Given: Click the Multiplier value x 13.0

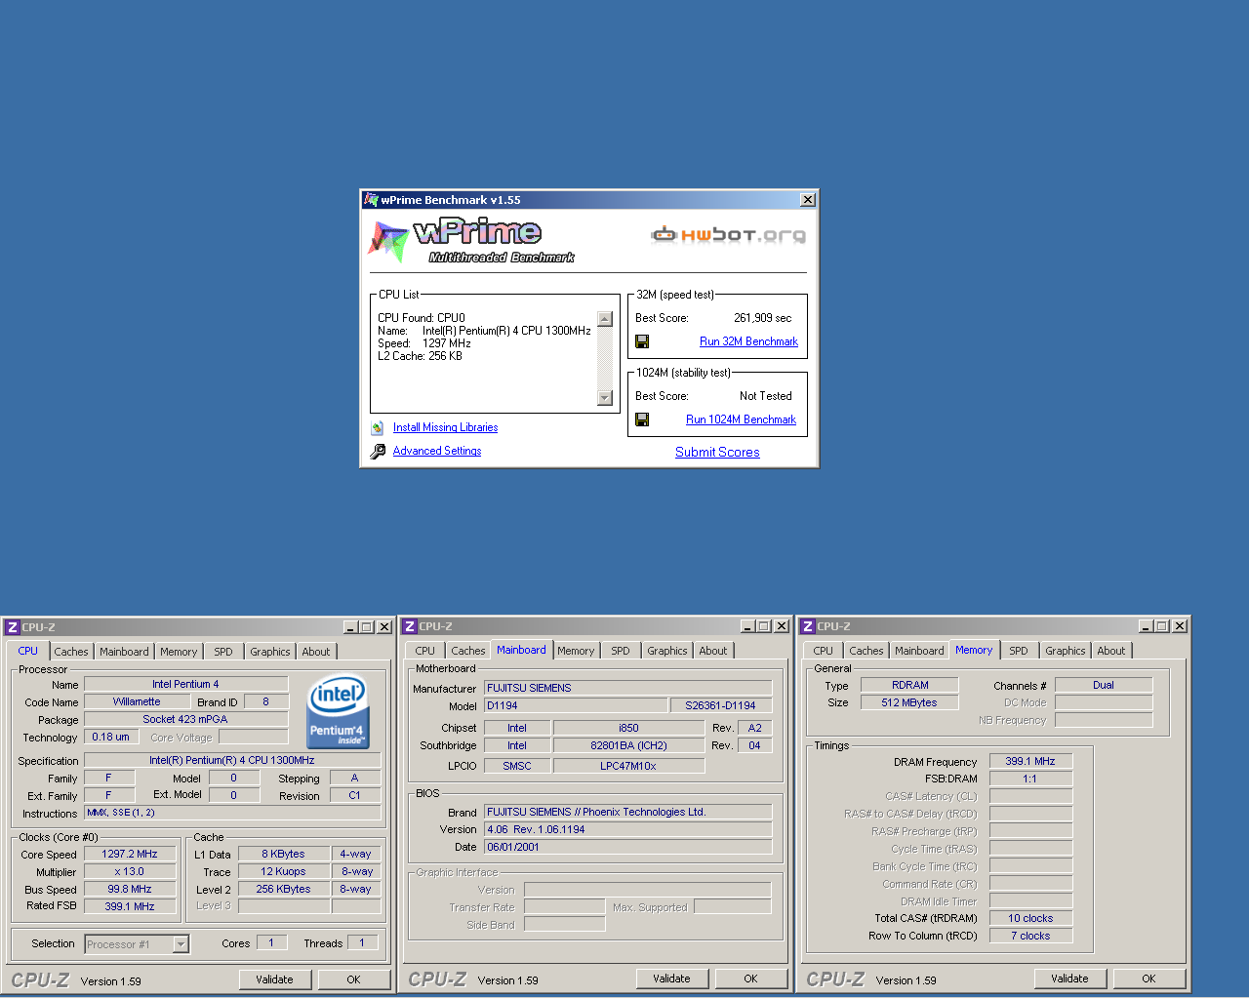Looking at the screenshot, I should tap(130, 871).
